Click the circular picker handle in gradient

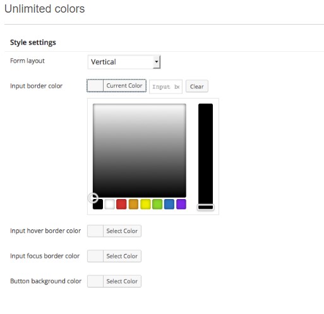93,198
